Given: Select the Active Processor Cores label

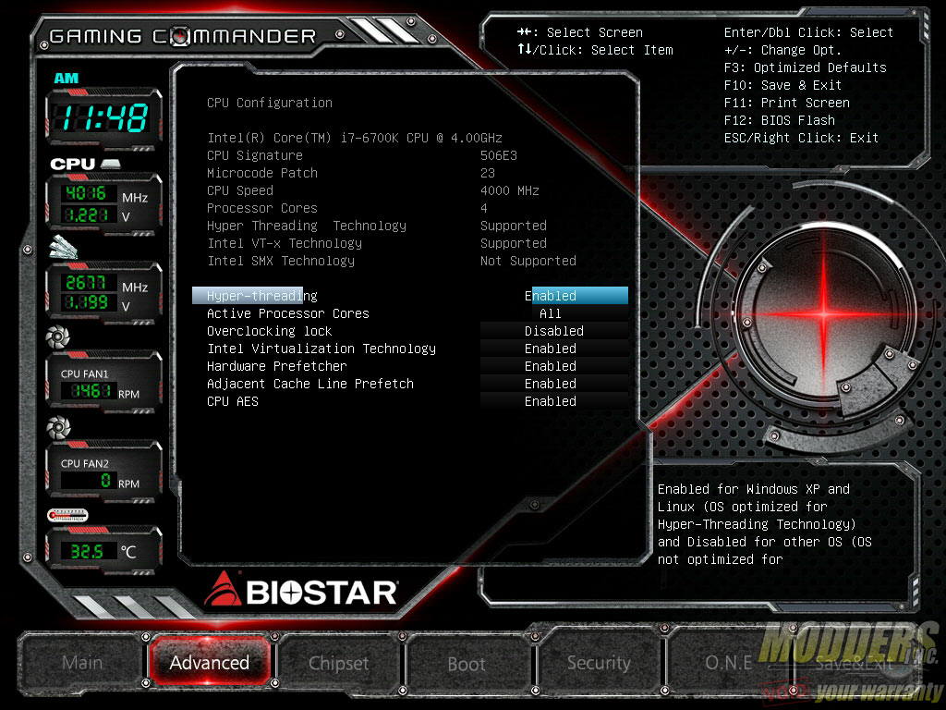Looking at the screenshot, I should [x=288, y=313].
